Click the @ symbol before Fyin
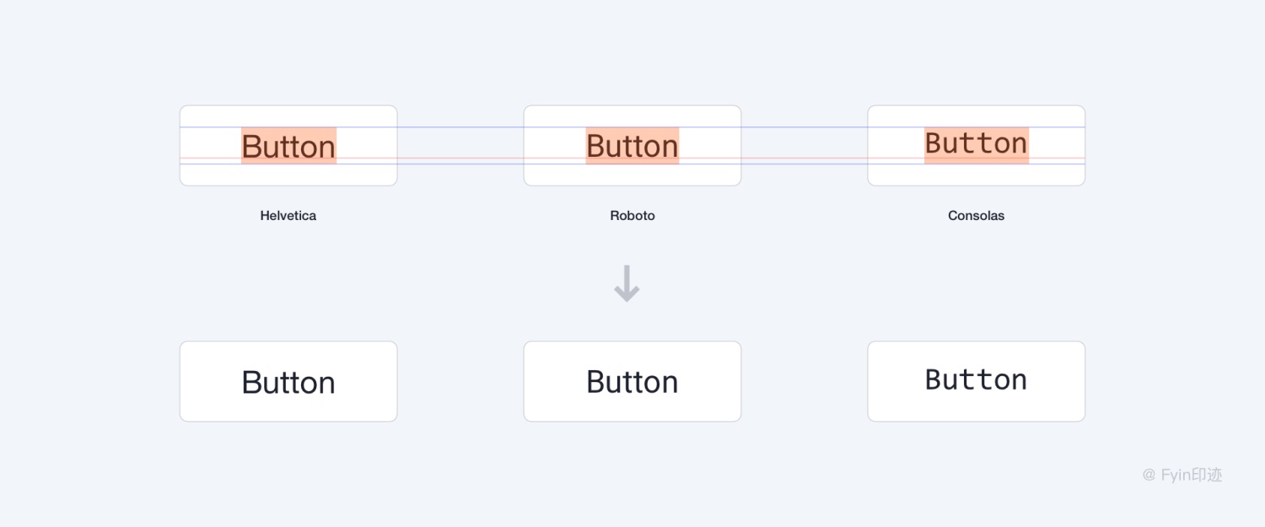The width and height of the screenshot is (1265, 527). click(1149, 476)
